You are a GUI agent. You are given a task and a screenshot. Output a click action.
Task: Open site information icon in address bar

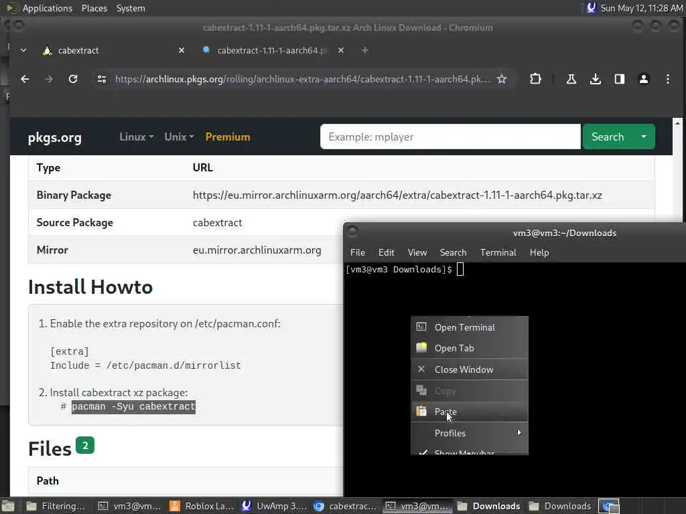pos(102,79)
